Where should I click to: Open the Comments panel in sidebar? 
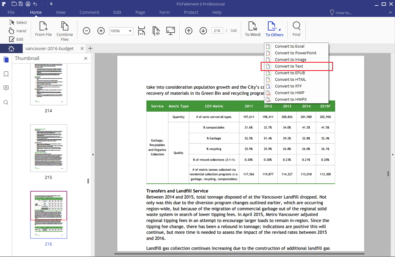tap(6, 88)
